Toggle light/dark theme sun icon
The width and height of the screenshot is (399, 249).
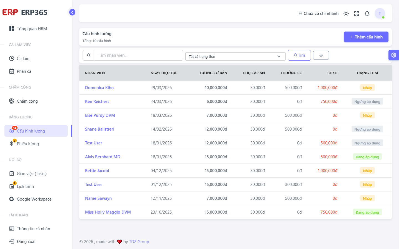(x=346, y=14)
